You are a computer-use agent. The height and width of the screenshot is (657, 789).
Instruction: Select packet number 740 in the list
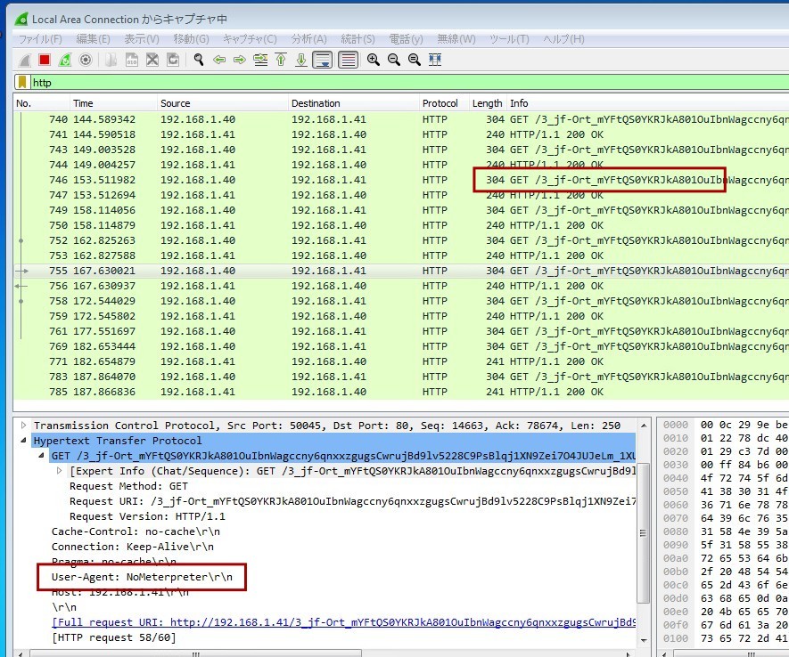401,119
